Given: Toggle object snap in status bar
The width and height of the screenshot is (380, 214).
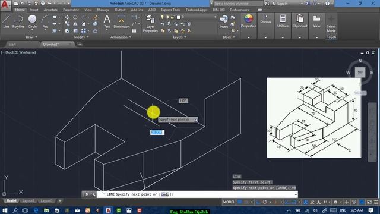Looking at the screenshot, I should click(294, 202).
